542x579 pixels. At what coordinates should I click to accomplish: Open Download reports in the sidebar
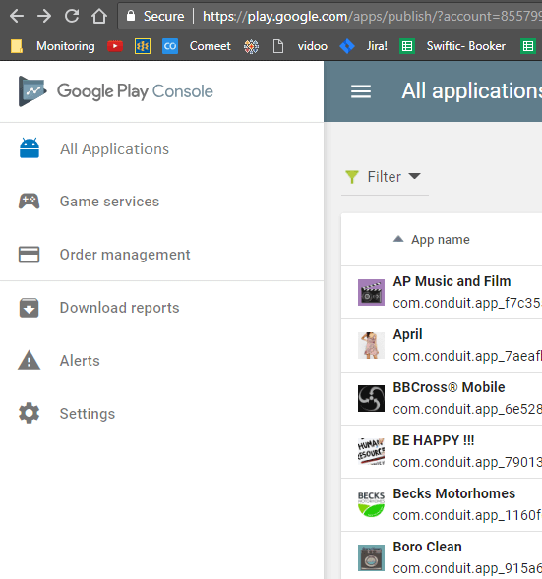point(120,308)
